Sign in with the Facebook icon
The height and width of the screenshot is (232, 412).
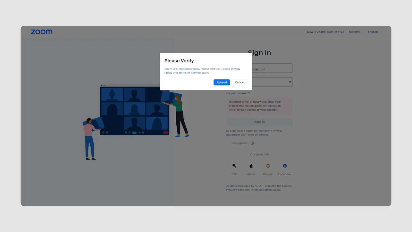click(x=285, y=166)
